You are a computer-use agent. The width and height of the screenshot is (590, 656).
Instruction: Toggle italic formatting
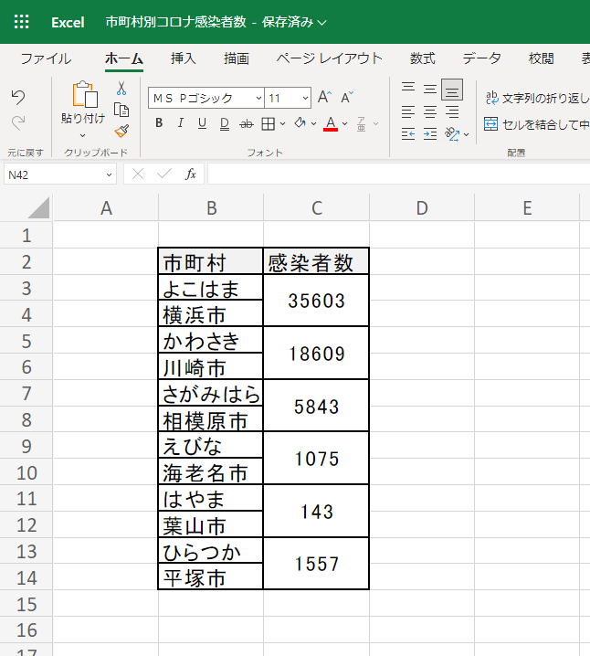(180, 123)
